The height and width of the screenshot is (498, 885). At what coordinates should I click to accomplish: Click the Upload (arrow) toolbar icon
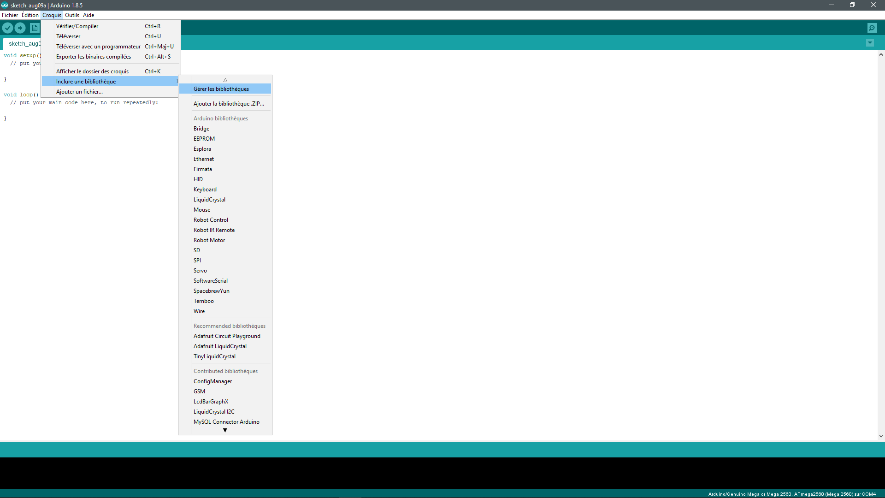20,28
